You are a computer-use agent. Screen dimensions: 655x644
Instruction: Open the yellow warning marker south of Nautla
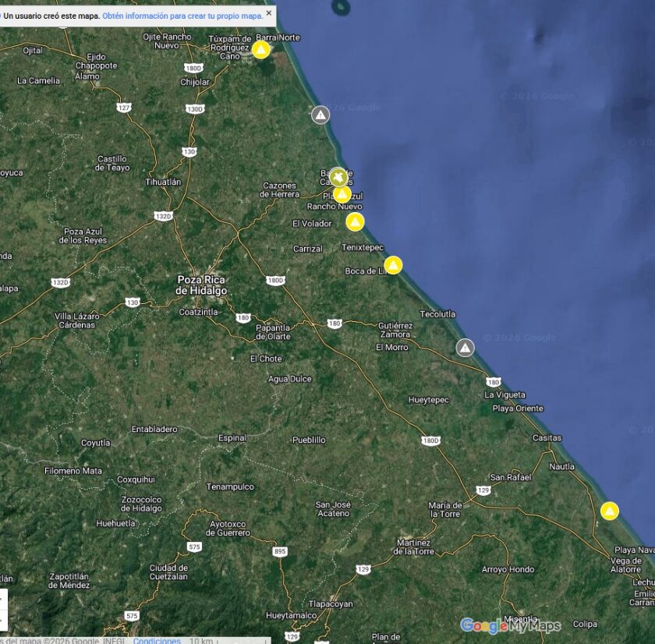[610, 511]
